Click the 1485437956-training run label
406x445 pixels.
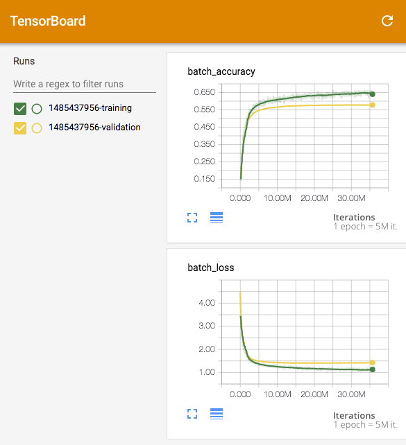90,108
